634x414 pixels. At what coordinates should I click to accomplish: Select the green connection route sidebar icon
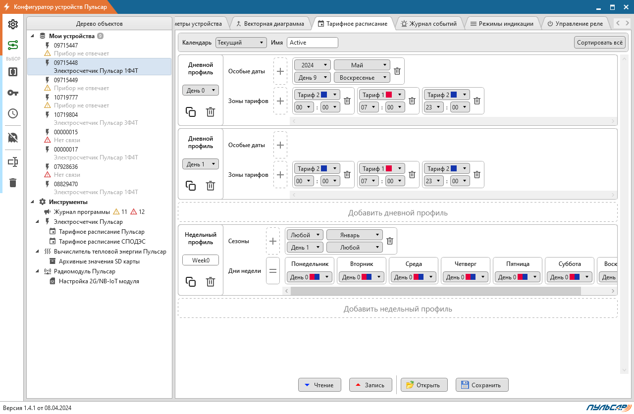13,46
